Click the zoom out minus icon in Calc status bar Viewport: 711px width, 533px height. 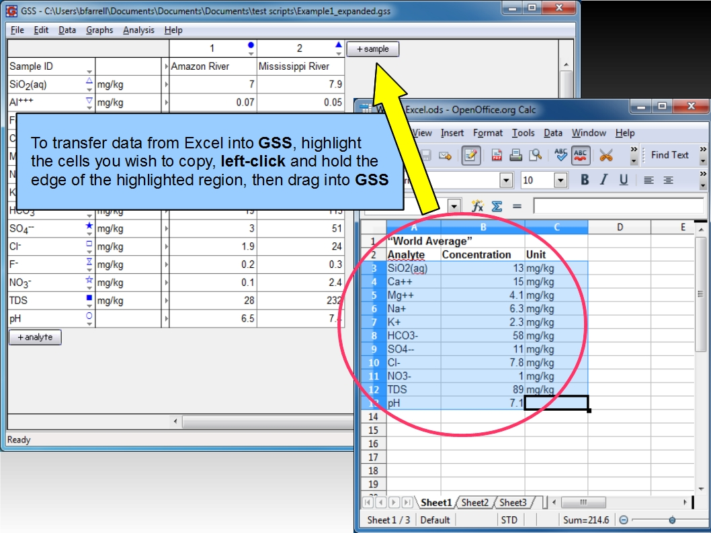[x=624, y=520]
